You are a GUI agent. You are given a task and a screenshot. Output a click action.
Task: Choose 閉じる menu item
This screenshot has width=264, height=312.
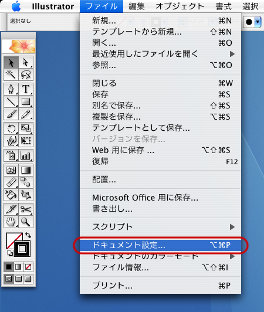click(x=161, y=83)
